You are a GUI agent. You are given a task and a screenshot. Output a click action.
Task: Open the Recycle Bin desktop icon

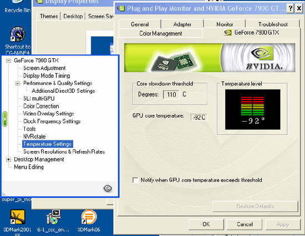click(x=17, y=7)
